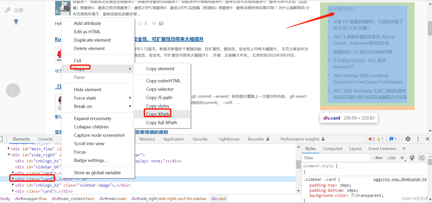Expand div id cnblogs_b2 node

(x=13, y=185)
